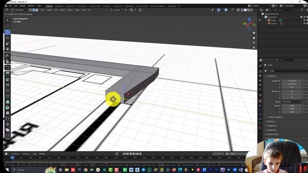Switch to wireframe viewport shading

pos(242,10)
